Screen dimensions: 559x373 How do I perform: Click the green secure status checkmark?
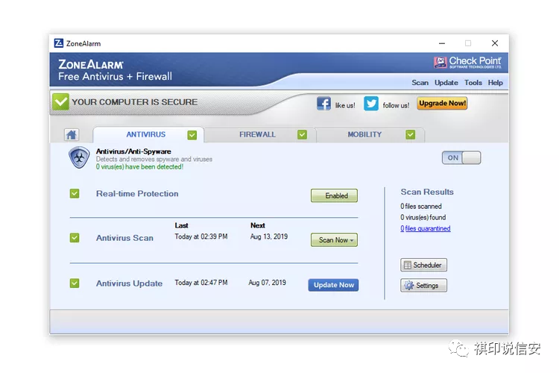[x=60, y=101]
